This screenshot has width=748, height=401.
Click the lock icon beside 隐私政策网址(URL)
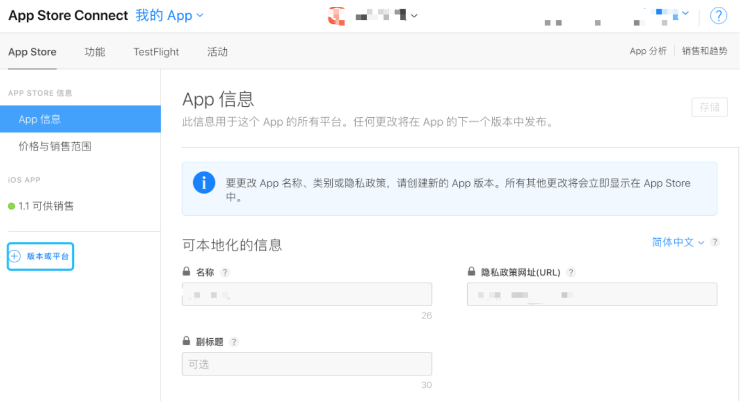tap(471, 272)
